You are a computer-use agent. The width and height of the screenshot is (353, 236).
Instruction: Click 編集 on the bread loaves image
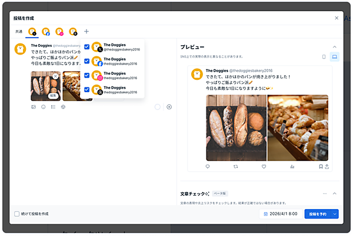coord(53,96)
